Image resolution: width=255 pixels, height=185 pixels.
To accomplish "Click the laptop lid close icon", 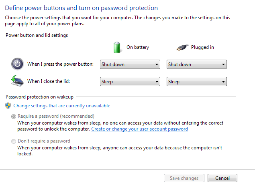I will coord(17,81).
